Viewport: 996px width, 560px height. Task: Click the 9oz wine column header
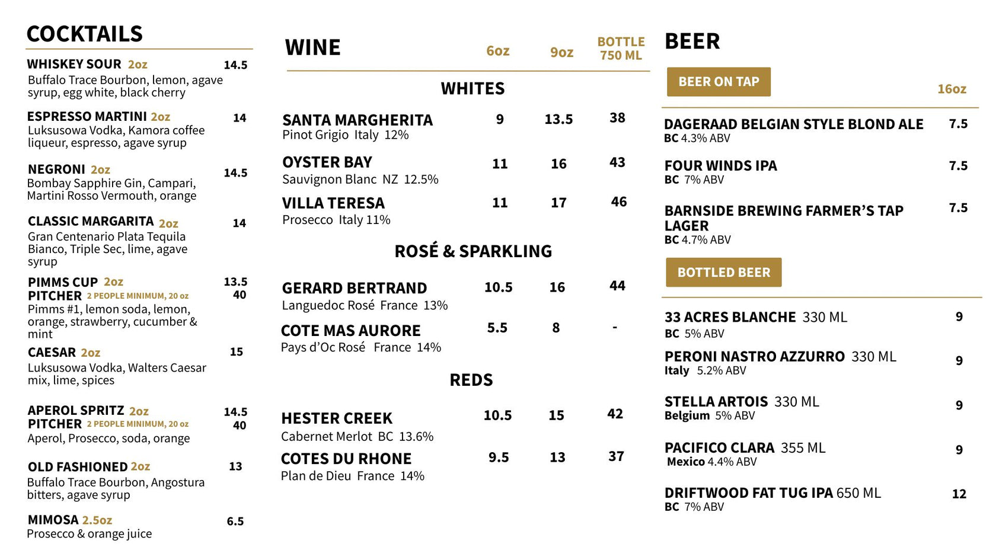click(561, 53)
